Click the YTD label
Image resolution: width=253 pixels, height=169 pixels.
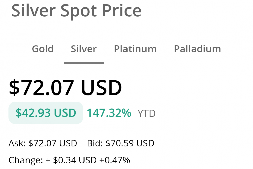coord(146,114)
